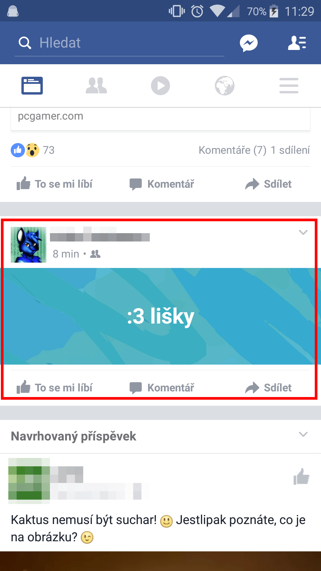This screenshot has height=571, width=321.
Task: Open the Videos play tab
Action: [160, 86]
